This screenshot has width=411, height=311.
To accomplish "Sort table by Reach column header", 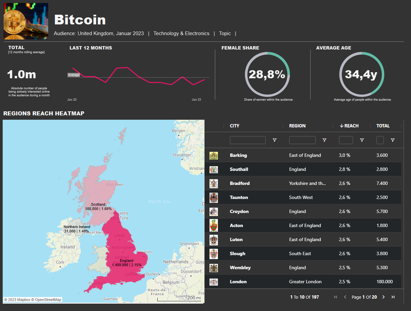I will (x=349, y=126).
